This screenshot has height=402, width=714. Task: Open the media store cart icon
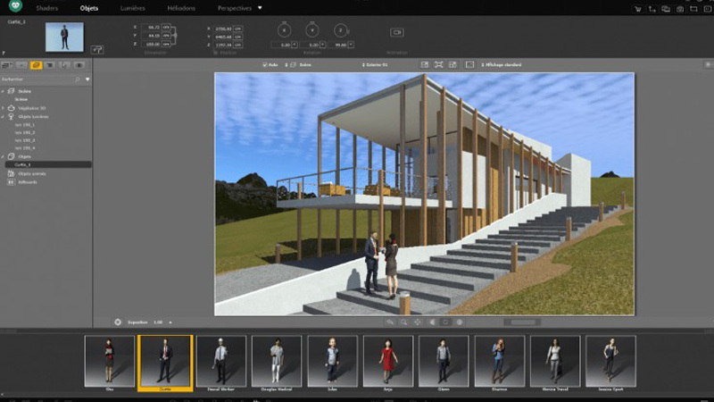[x=638, y=9]
